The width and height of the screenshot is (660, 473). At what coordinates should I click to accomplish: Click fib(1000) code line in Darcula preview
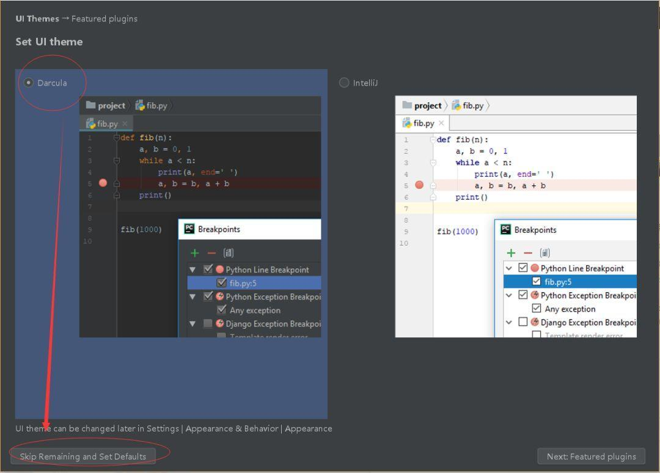pyautogui.click(x=141, y=229)
